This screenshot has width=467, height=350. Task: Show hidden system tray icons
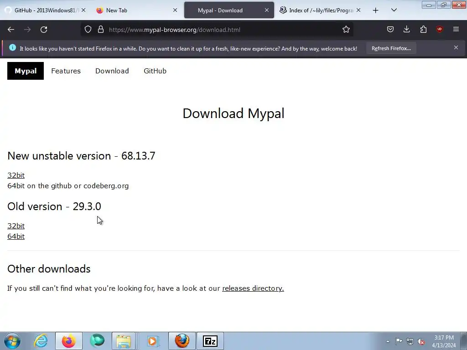[388, 341]
